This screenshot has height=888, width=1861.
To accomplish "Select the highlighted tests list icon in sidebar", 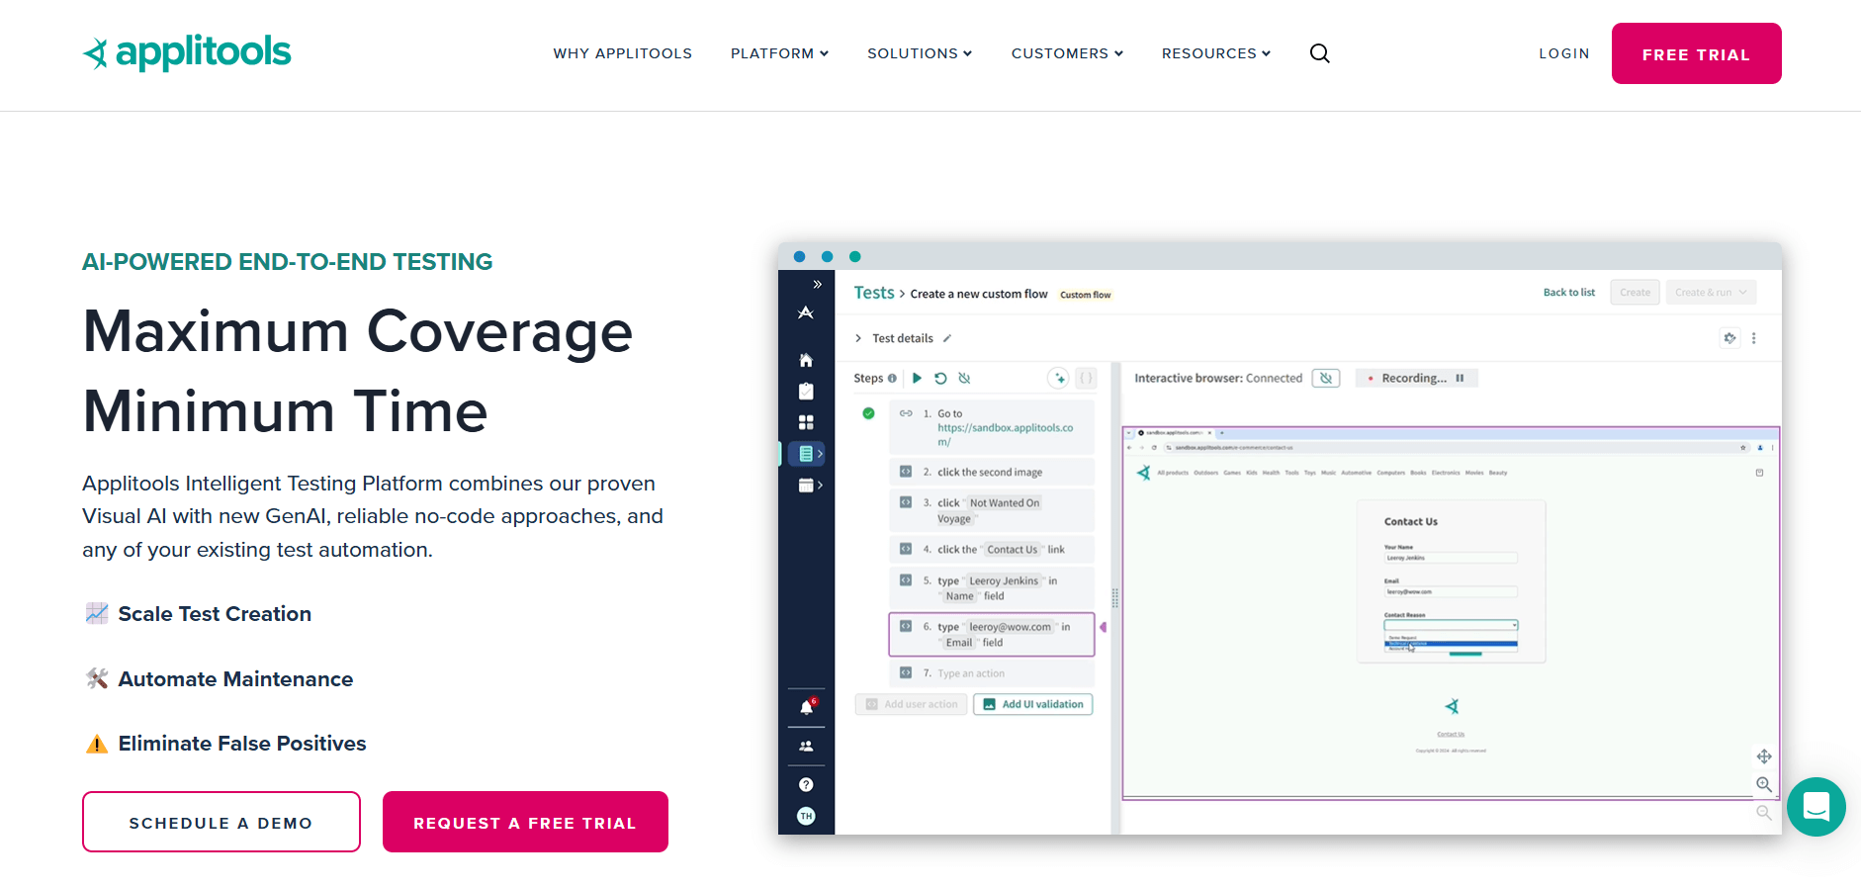I will 807,454.
